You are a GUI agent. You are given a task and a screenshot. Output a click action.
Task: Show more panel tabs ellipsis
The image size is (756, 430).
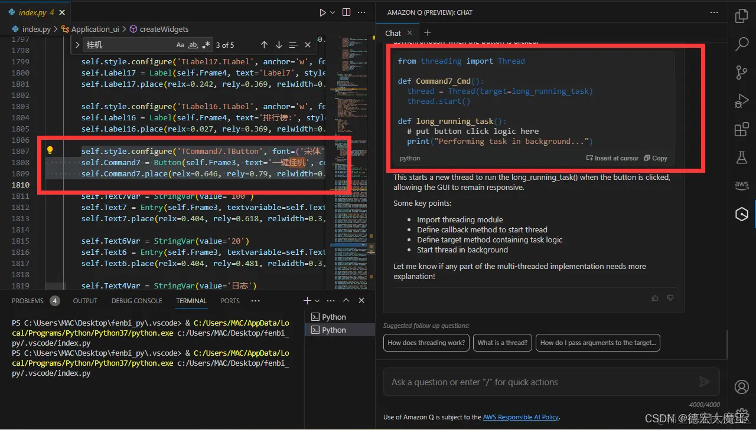pyautogui.click(x=255, y=301)
